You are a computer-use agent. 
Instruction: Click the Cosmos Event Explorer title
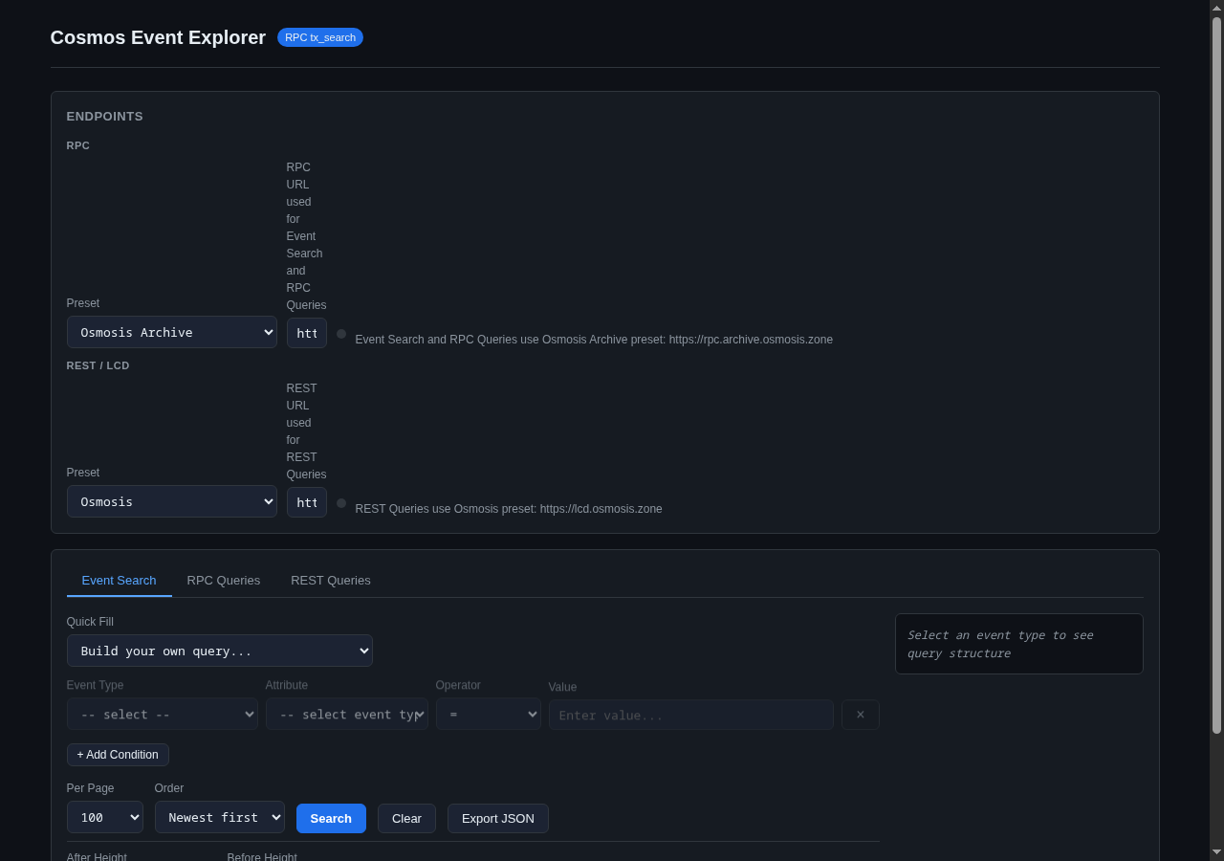pyautogui.click(x=158, y=37)
